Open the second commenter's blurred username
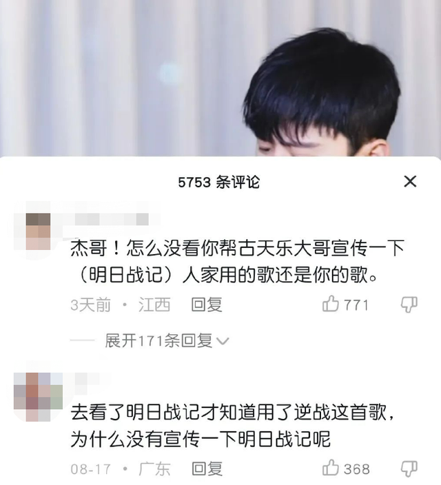This screenshot has height=485, width=441. [88, 379]
